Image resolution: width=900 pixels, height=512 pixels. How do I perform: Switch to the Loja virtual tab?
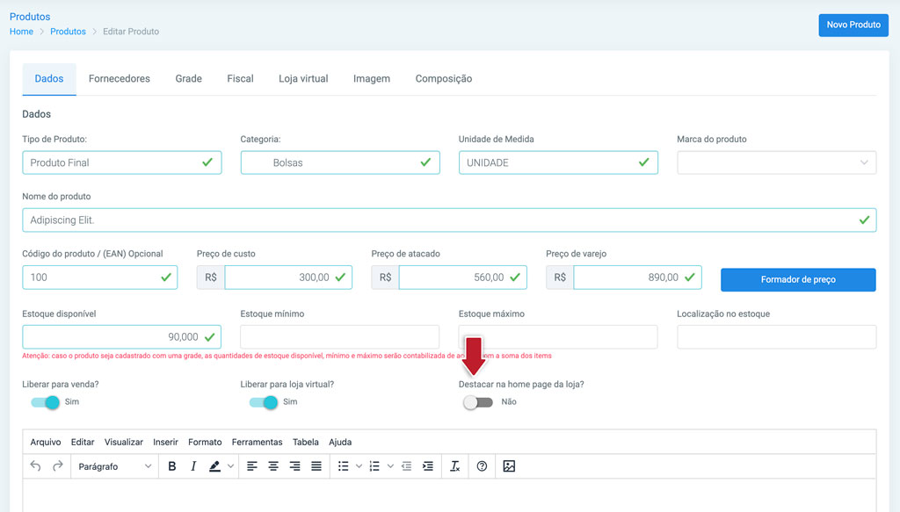(x=303, y=78)
